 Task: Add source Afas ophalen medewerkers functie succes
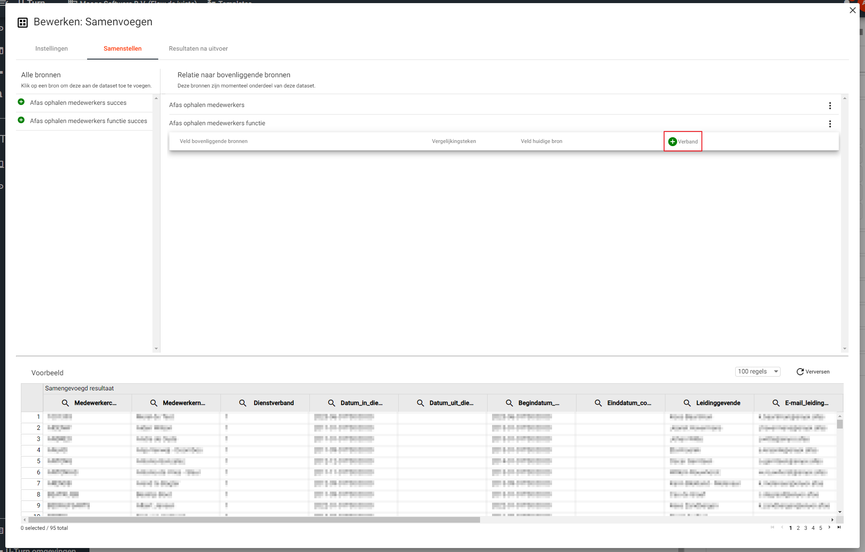[x=21, y=120]
